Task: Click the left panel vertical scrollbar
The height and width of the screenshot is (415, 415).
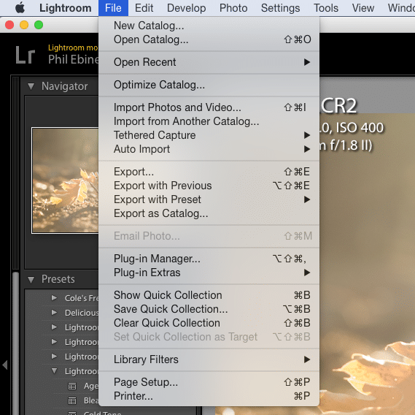Action: pos(16,342)
